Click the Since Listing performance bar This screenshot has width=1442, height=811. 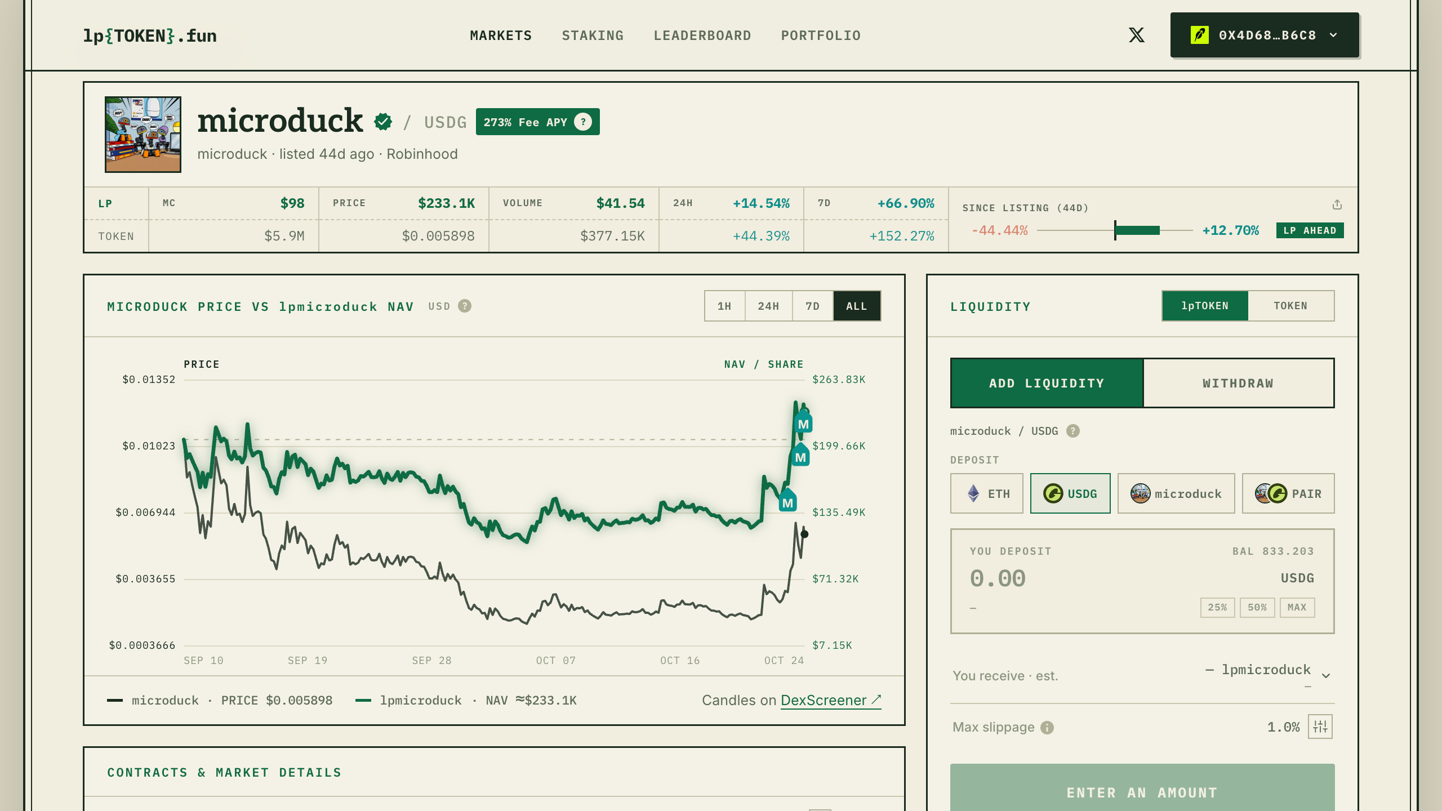pos(1115,230)
